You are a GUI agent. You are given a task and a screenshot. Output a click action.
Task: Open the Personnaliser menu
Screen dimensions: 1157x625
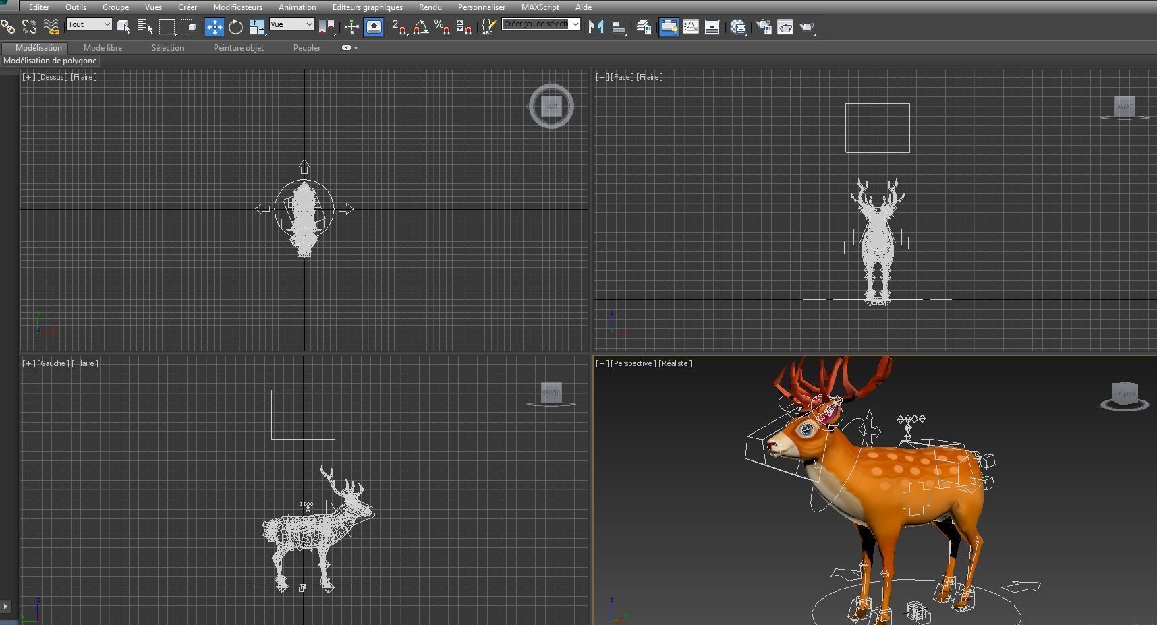click(x=481, y=7)
